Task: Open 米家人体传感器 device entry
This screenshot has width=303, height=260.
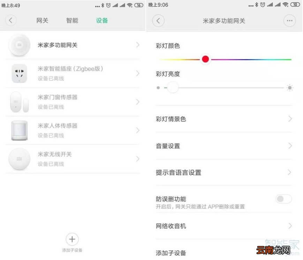Action: point(73,131)
